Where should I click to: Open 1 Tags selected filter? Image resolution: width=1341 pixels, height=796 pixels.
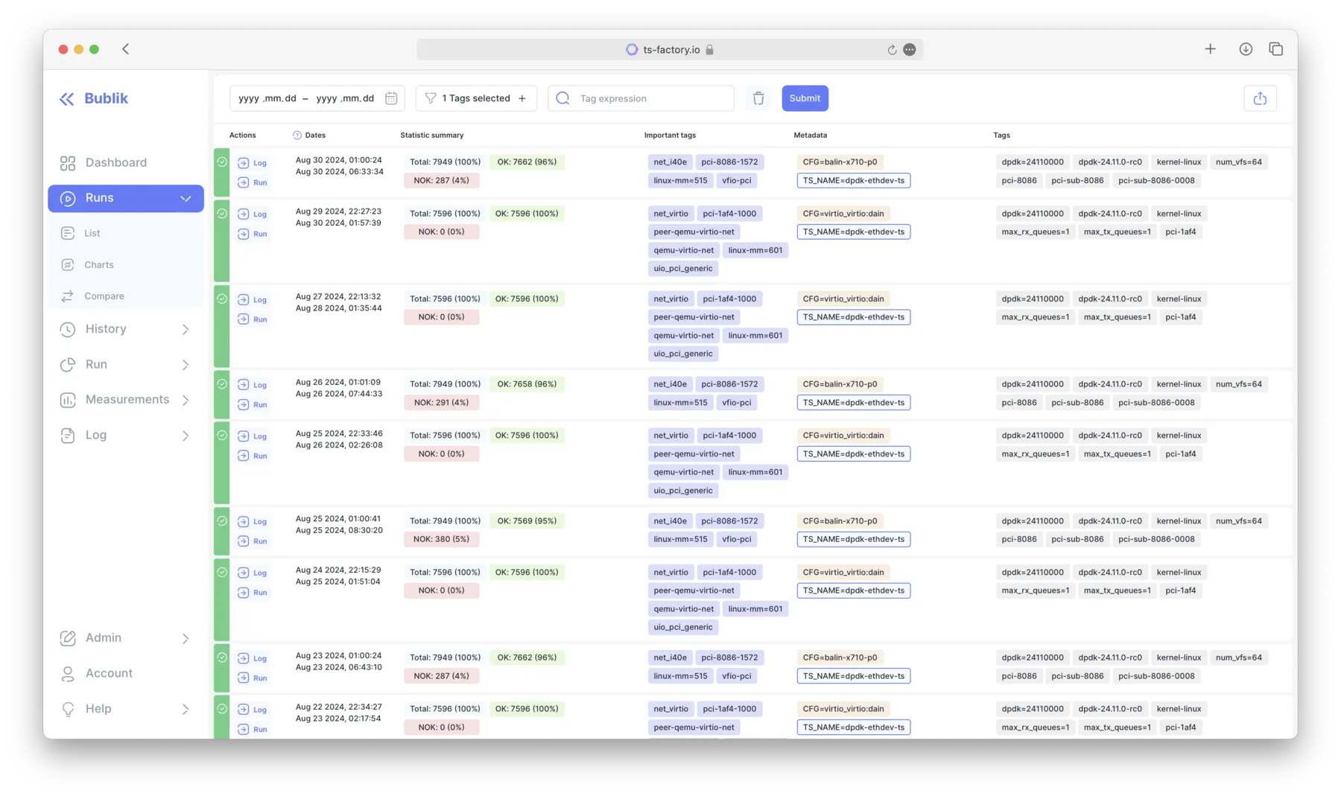[x=476, y=98]
